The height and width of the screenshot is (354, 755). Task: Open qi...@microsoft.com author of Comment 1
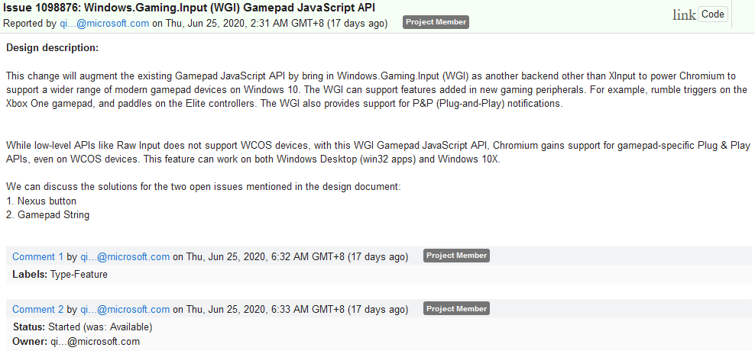click(125, 257)
